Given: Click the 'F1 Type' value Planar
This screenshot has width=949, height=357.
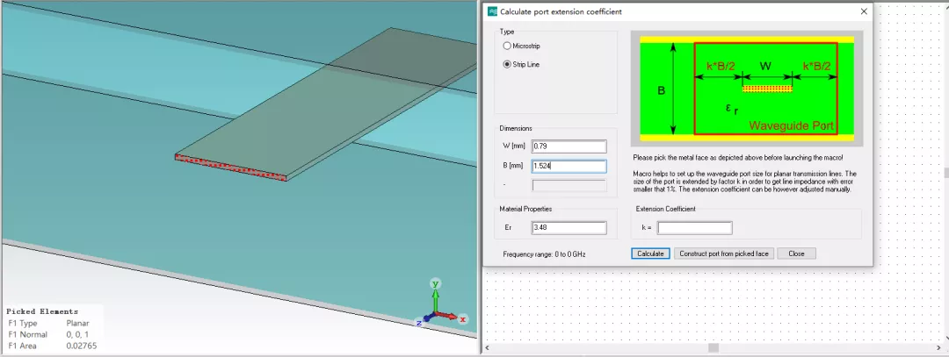Looking at the screenshot, I should point(77,323).
